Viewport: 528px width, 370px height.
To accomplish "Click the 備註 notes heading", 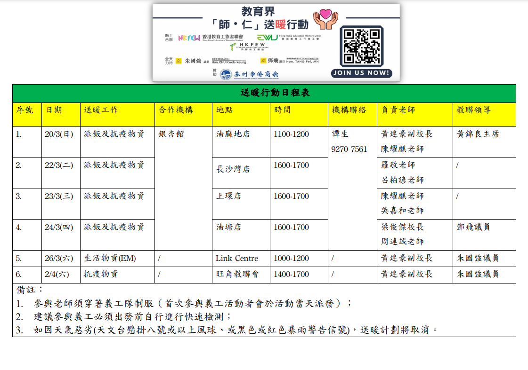I will (x=30, y=290).
